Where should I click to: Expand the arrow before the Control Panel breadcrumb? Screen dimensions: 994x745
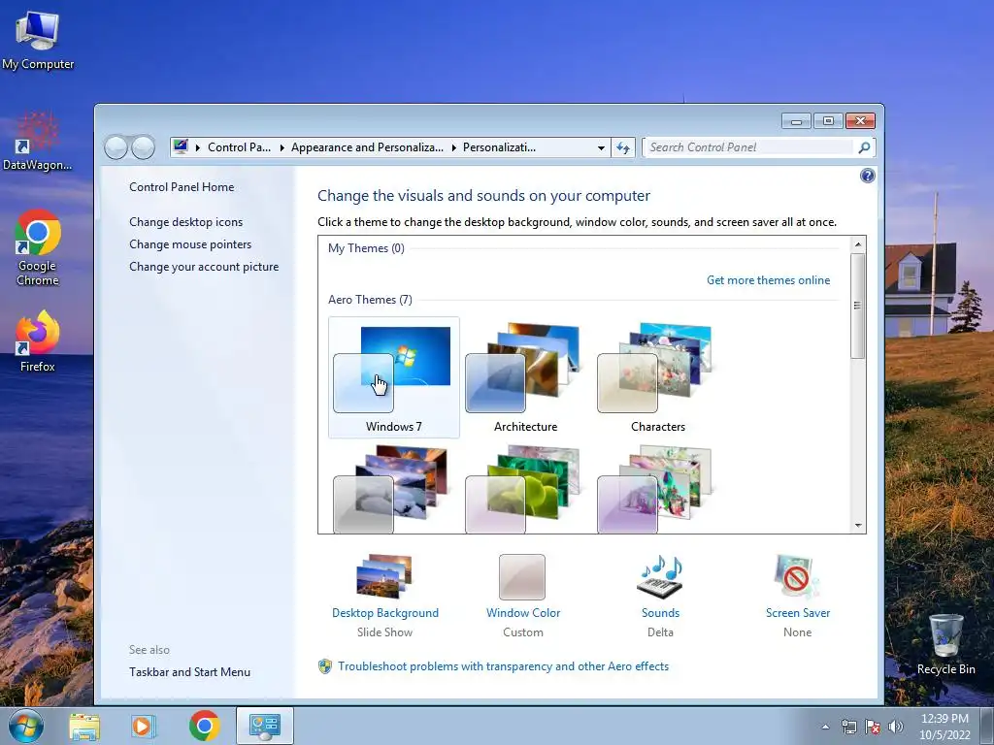tap(198, 147)
